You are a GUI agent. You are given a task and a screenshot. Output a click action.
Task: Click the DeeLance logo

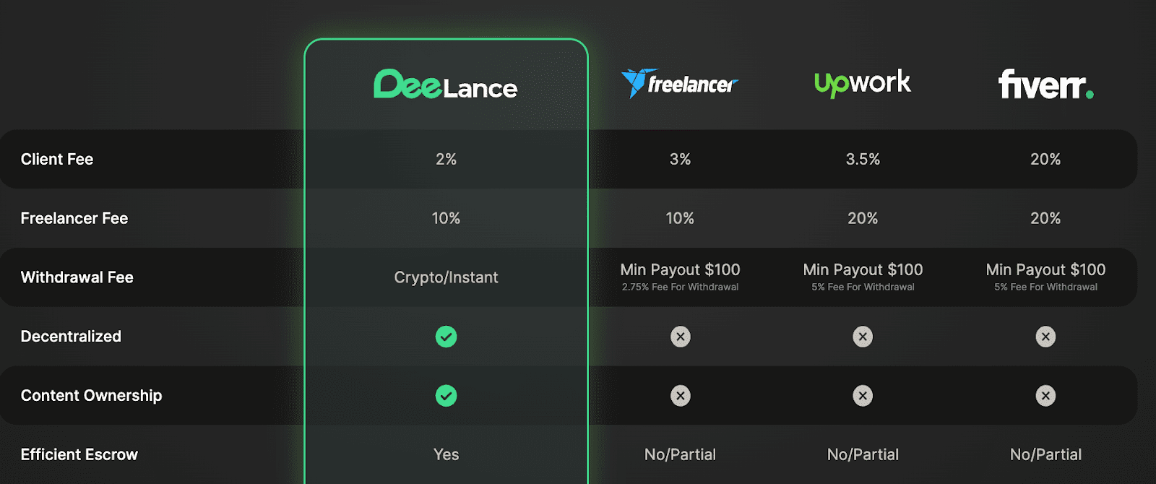tap(446, 85)
